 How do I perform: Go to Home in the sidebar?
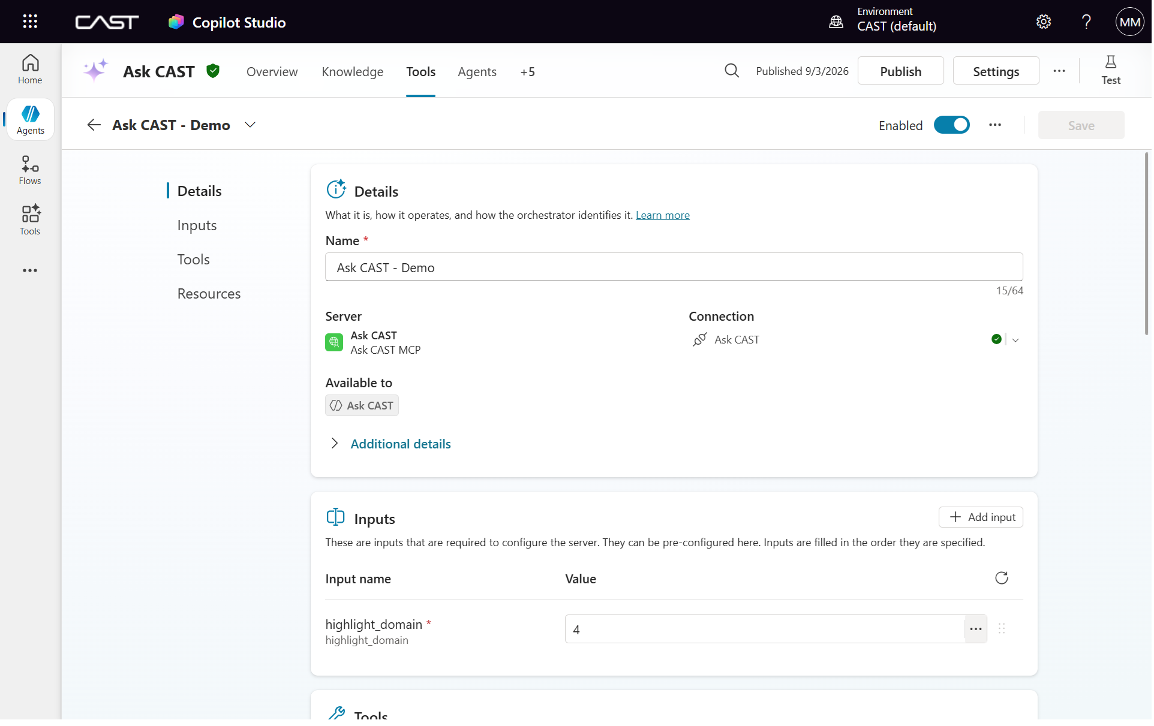click(x=30, y=70)
